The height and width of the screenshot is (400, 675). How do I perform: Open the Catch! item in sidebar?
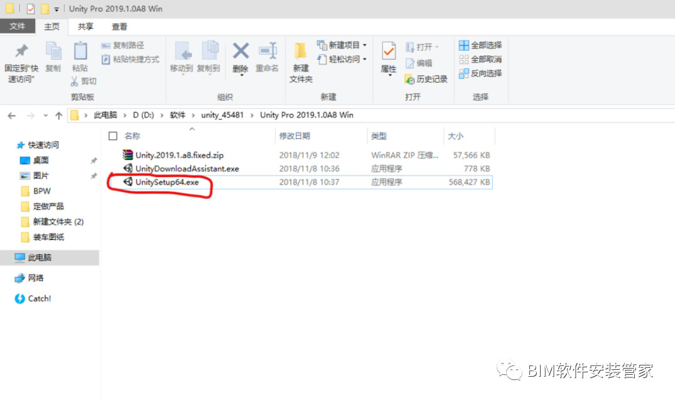(x=33, y=298)
